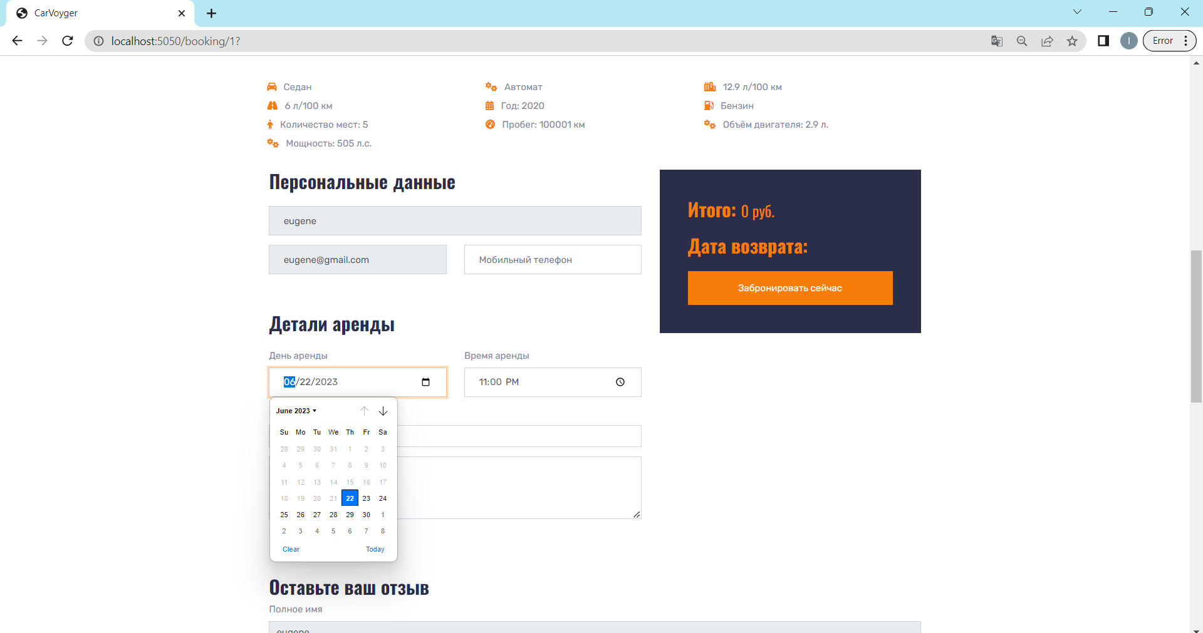Click the gears icon beside Мощность
The image size is (1203, 633).
pyautogui.click(x=273, y=143)
